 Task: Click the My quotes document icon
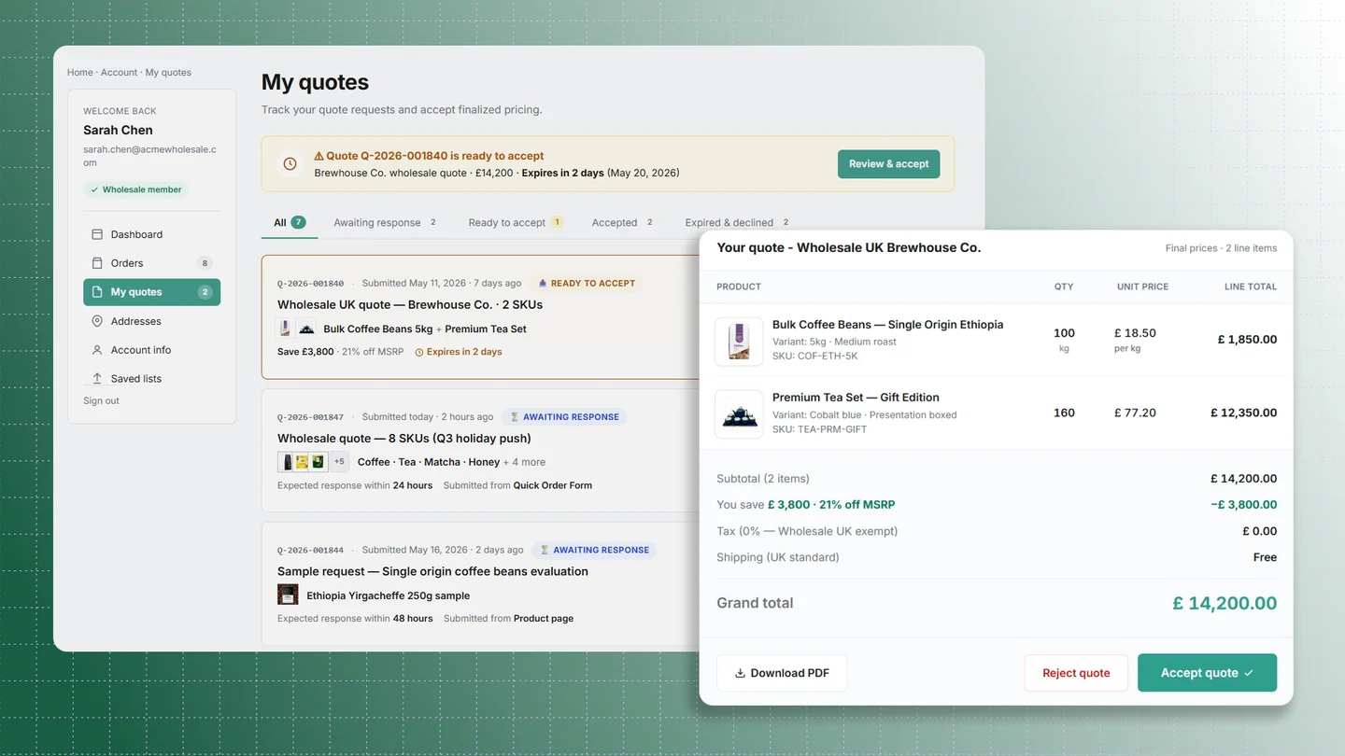tap(97, 292)
